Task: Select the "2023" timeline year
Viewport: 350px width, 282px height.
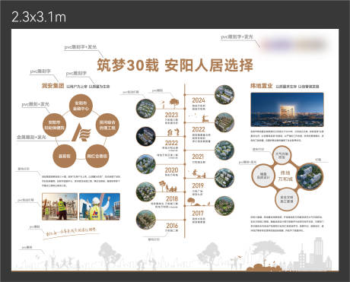Action: [171, 115]
